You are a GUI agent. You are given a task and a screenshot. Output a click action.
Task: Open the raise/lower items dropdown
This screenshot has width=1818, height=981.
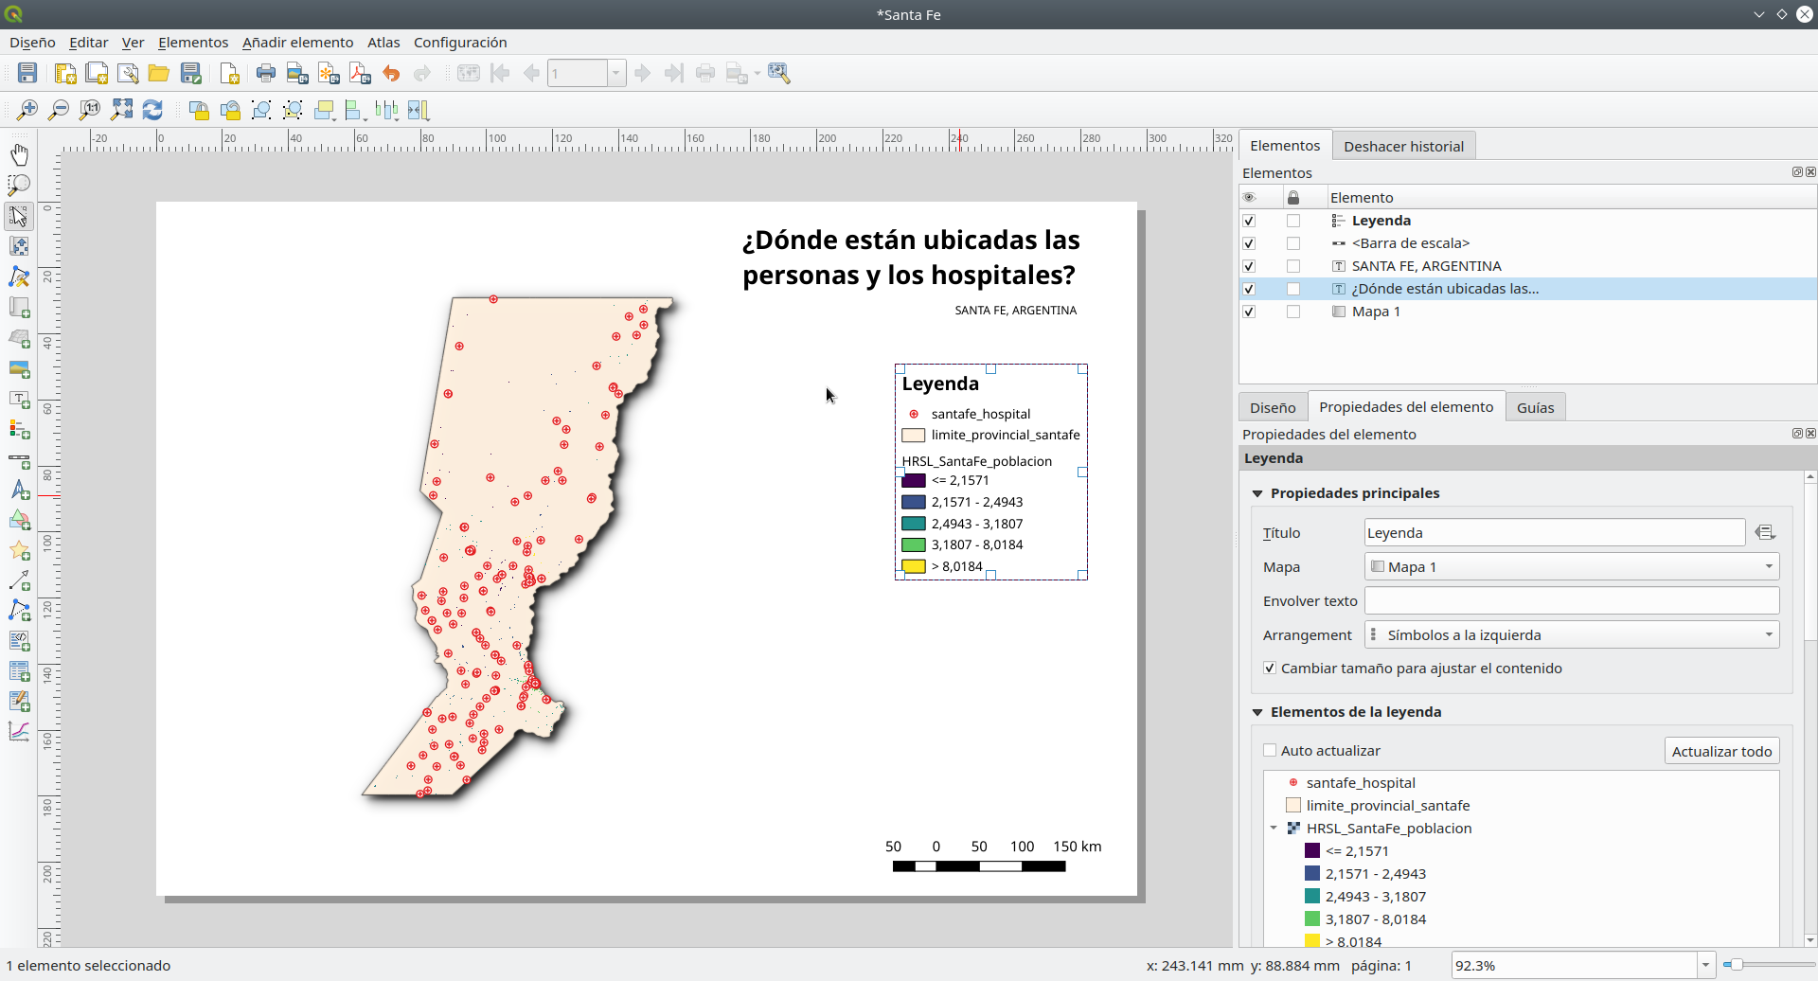click(x=325, y=110)
